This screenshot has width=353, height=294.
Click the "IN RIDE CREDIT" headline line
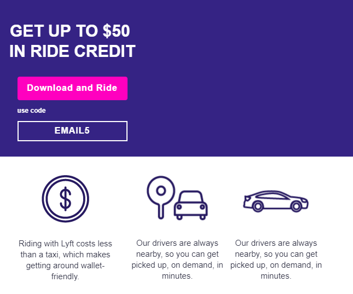point(72,51)
